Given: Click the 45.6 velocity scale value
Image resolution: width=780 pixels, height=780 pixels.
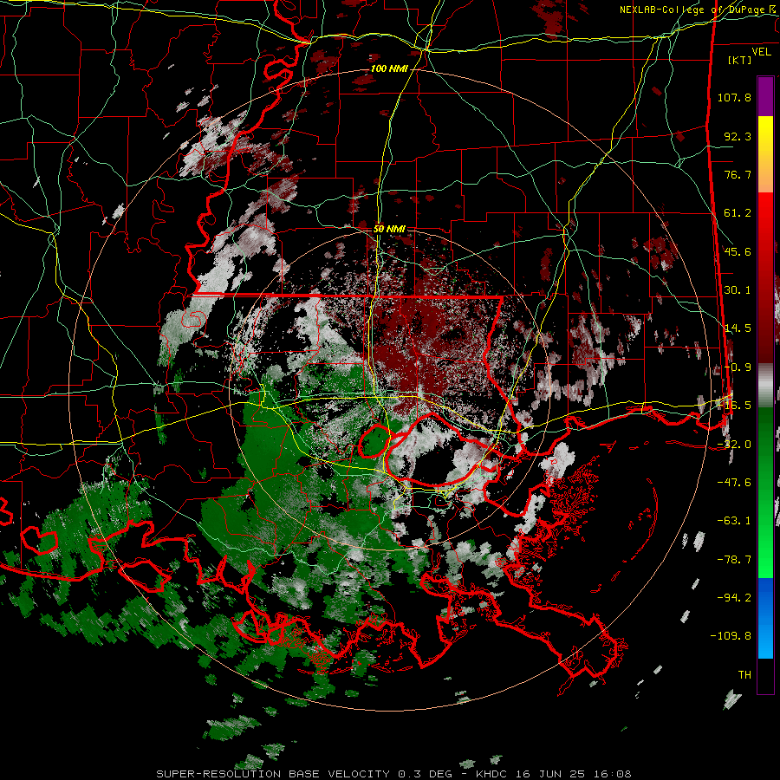Looking at the screenshot, I should pyautogui.click(x=738, y=251).
